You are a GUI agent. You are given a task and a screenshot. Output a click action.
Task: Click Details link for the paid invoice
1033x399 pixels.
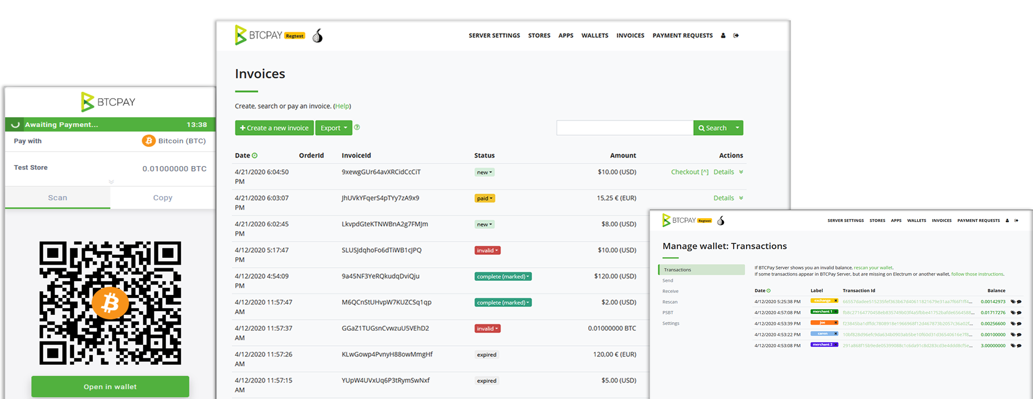724,198
